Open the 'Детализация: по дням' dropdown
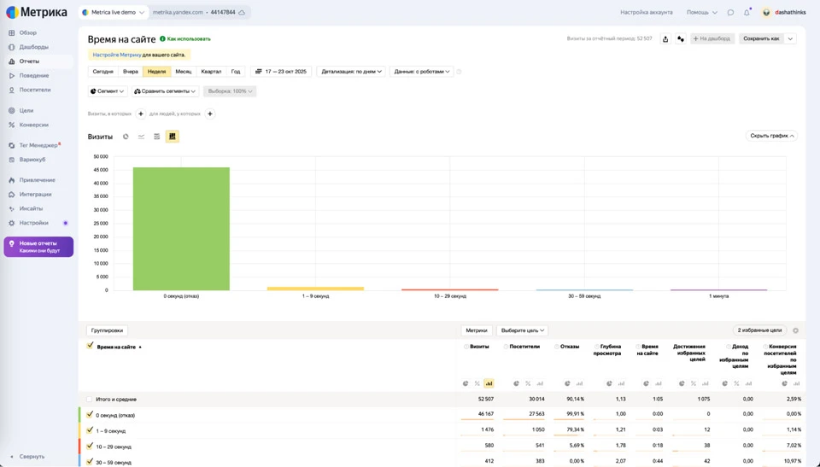 [x=351, y=72]
